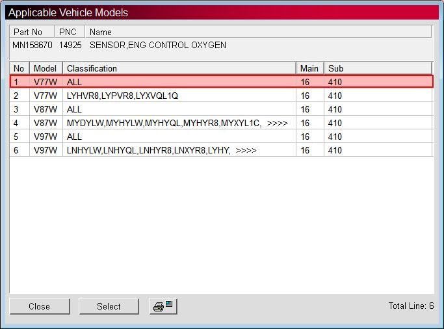
Task: Click the Part No header
Action: (x=31, y=32)
